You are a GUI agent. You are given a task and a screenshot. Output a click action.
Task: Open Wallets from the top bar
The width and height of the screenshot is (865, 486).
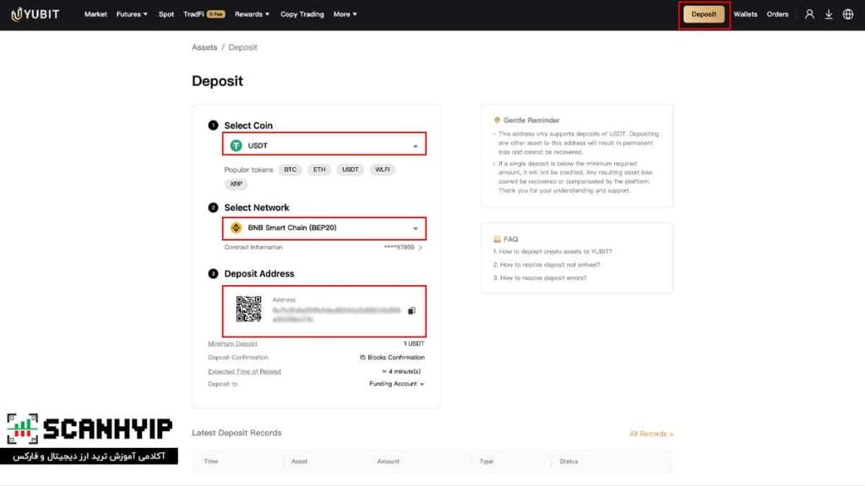[745, 14]
